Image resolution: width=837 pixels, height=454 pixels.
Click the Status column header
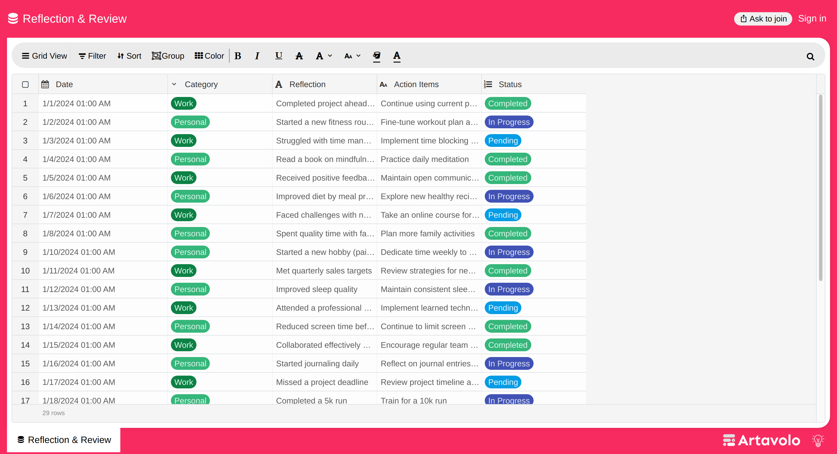[534, 84]
